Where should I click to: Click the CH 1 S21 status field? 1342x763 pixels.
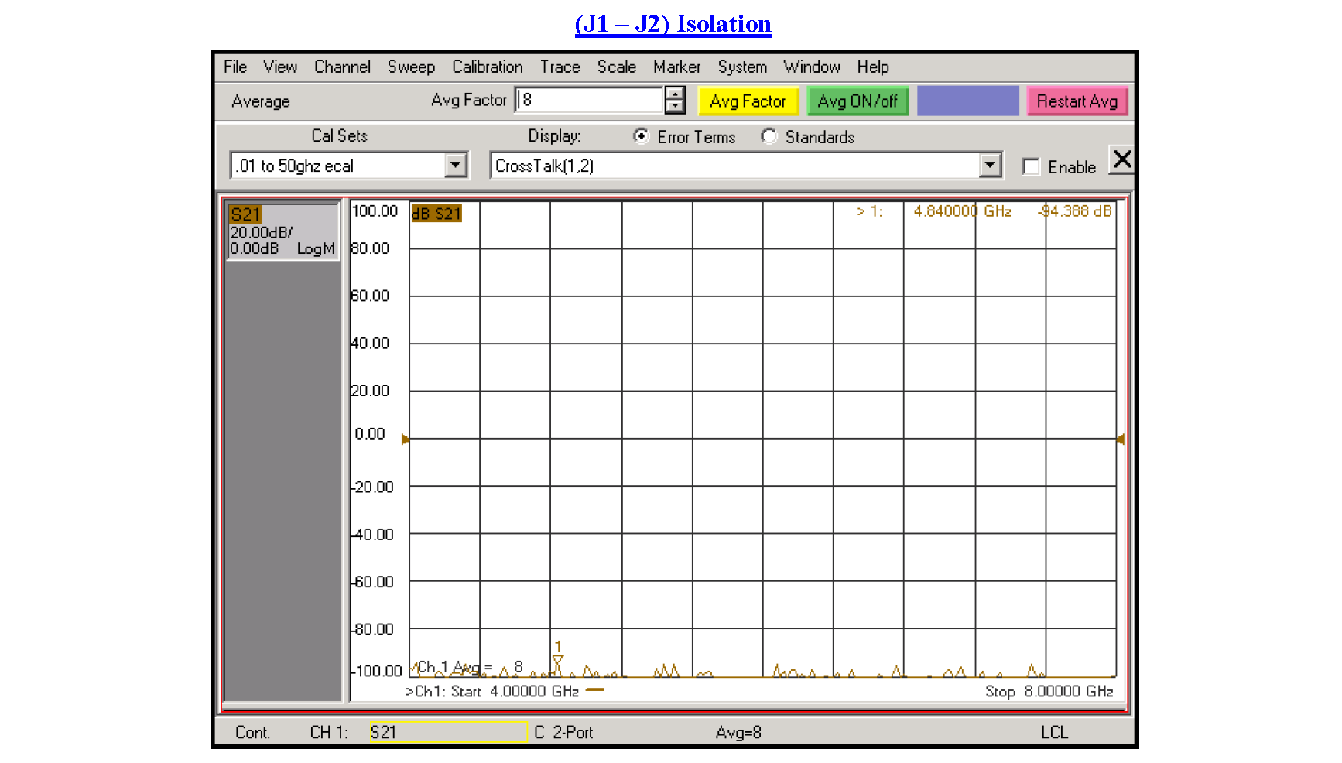tap(447, 732)
